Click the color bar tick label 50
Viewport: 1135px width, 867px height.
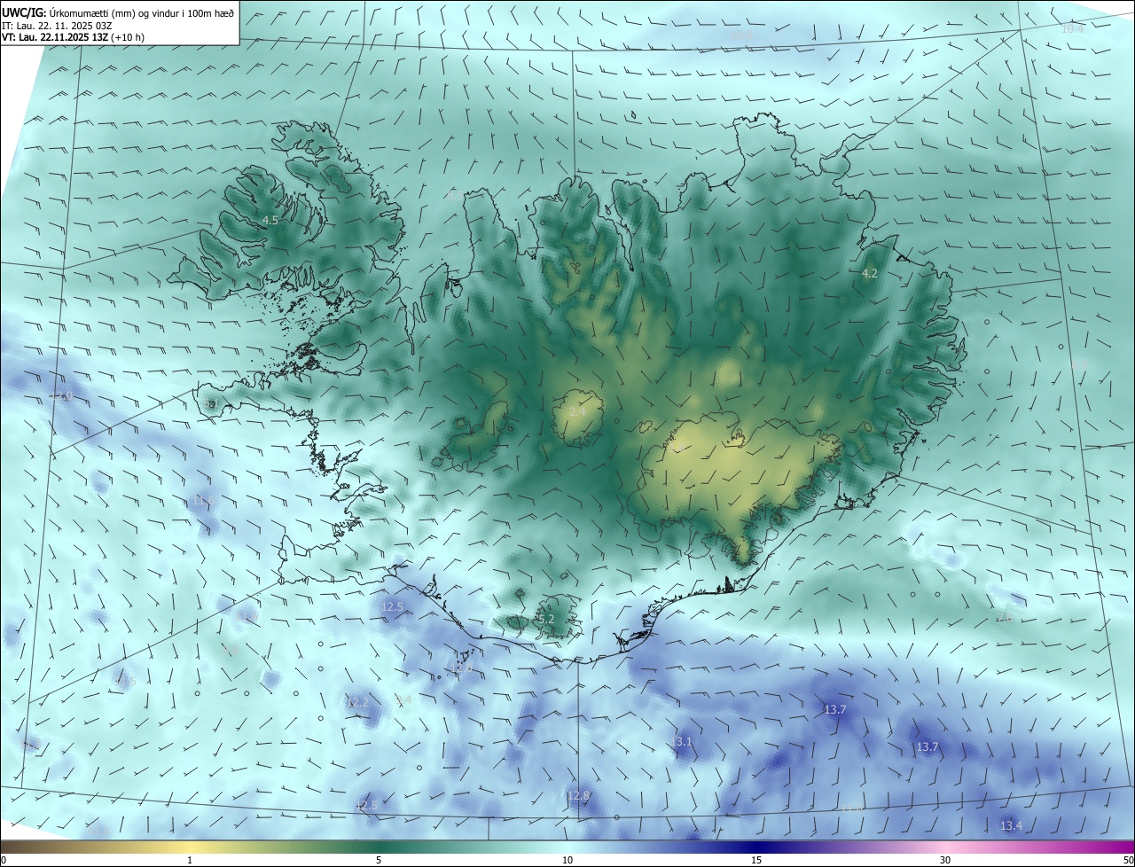click(1128, 860)
